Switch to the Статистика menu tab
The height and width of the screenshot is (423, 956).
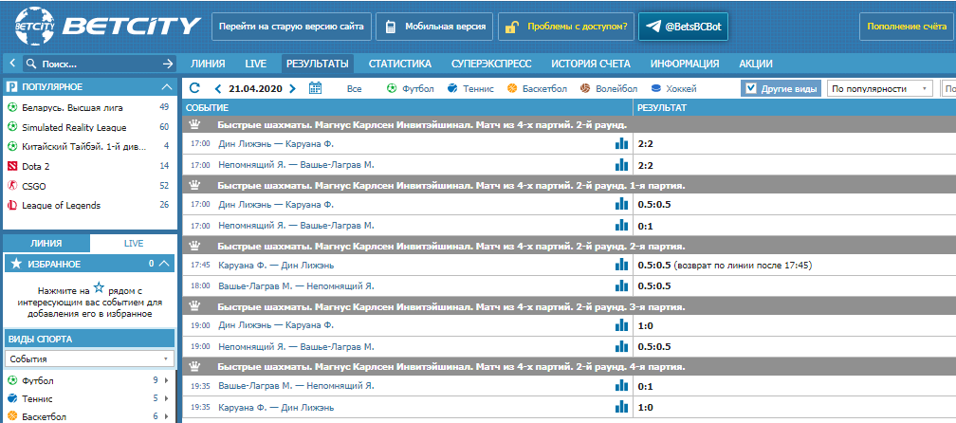pos(400,64)
